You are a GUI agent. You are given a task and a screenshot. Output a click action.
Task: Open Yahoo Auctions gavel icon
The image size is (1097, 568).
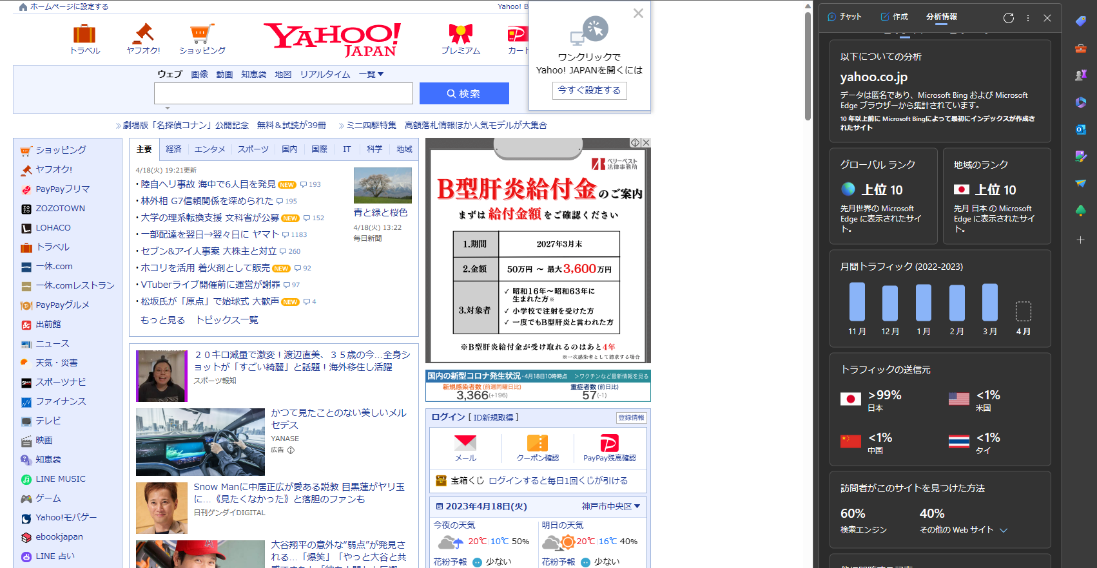(143, 33)
